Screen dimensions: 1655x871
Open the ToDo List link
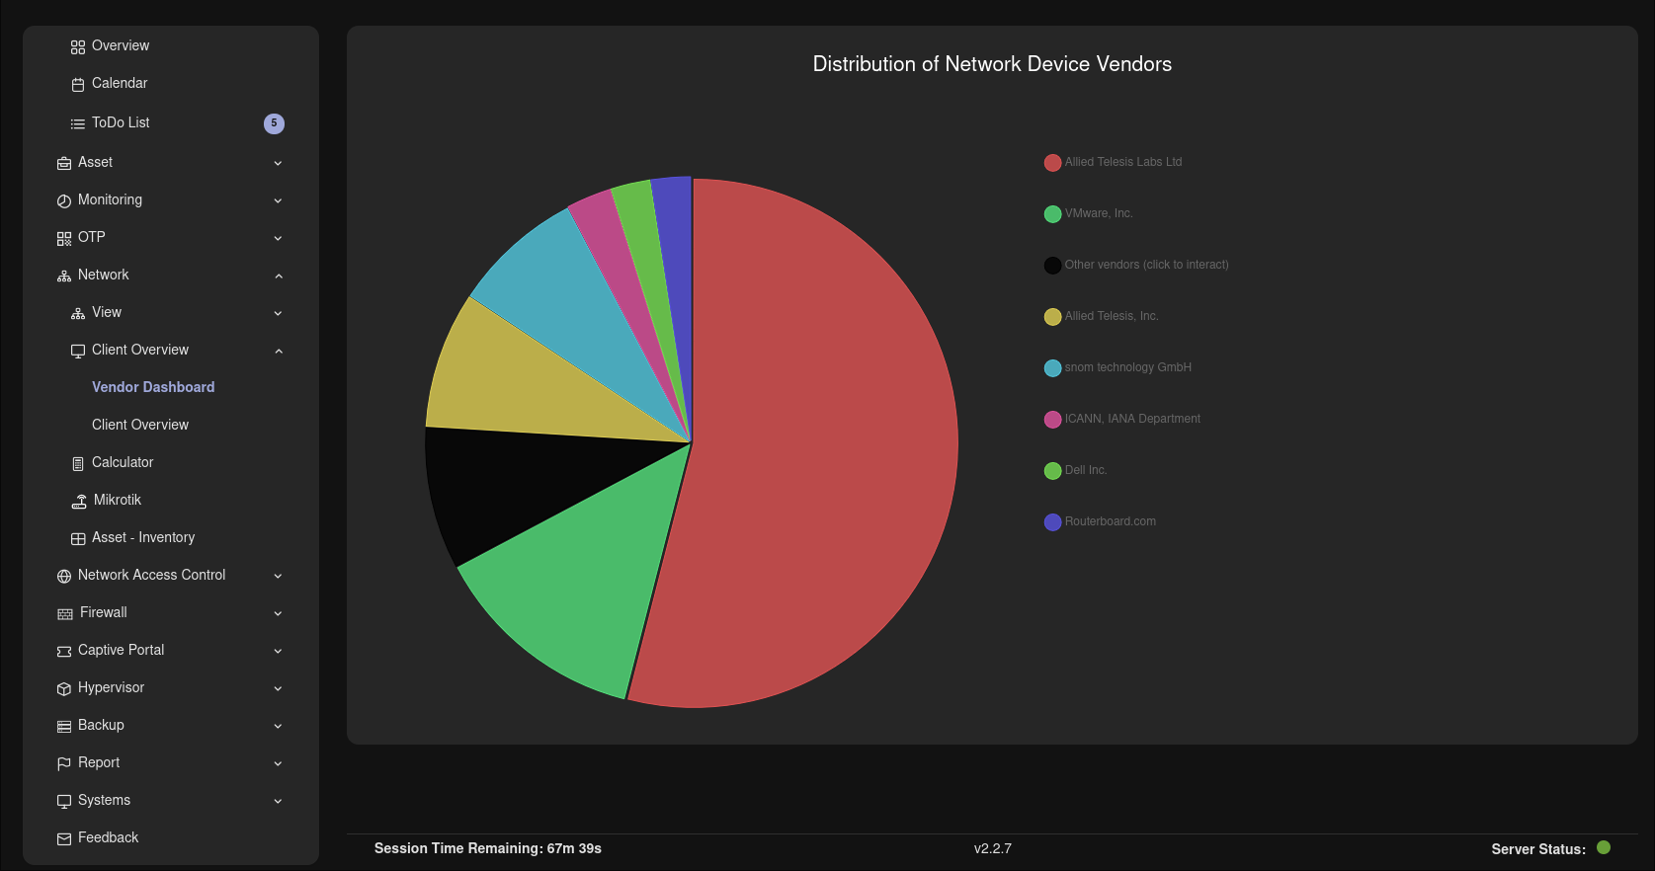point(121,122)
